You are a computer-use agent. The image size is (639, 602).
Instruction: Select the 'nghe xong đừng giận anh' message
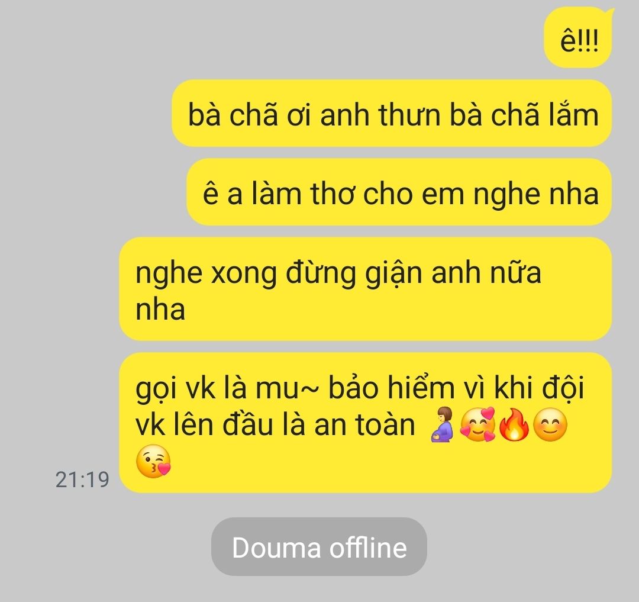coord(366,288)
